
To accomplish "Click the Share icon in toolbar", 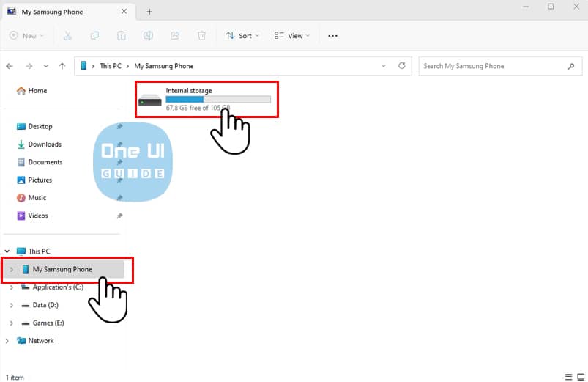I will 175,35.
